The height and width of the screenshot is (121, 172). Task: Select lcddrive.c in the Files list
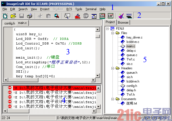[133, 42]
